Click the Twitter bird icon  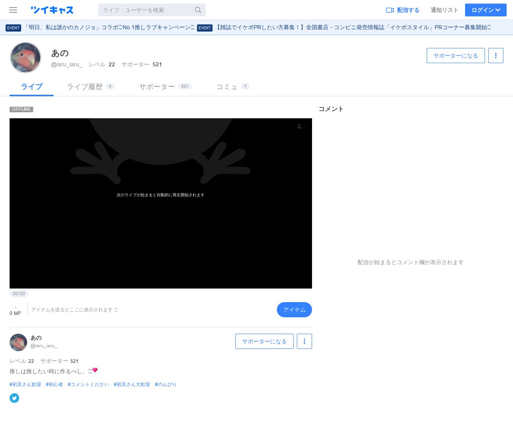click(x=14, y=398)
